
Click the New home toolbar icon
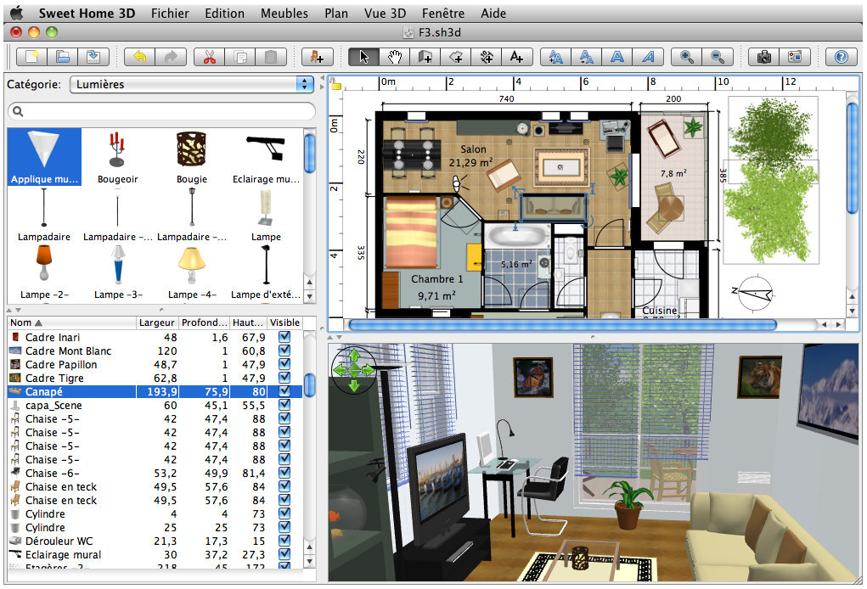tap(31, 57)
